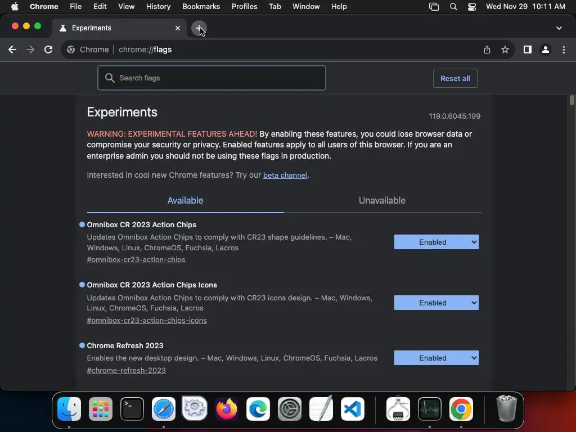Open System Settings from the Dock
This screenshot has height=432, width=576.
coord(290,409)
